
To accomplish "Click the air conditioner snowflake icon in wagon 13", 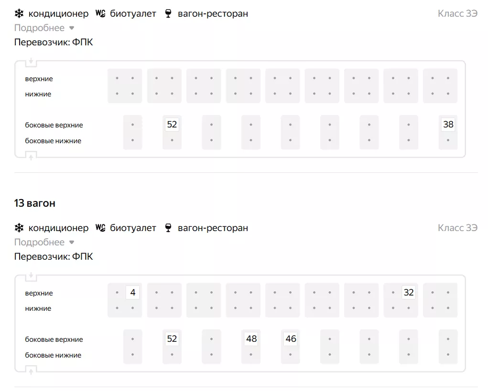I will point(19,228).
